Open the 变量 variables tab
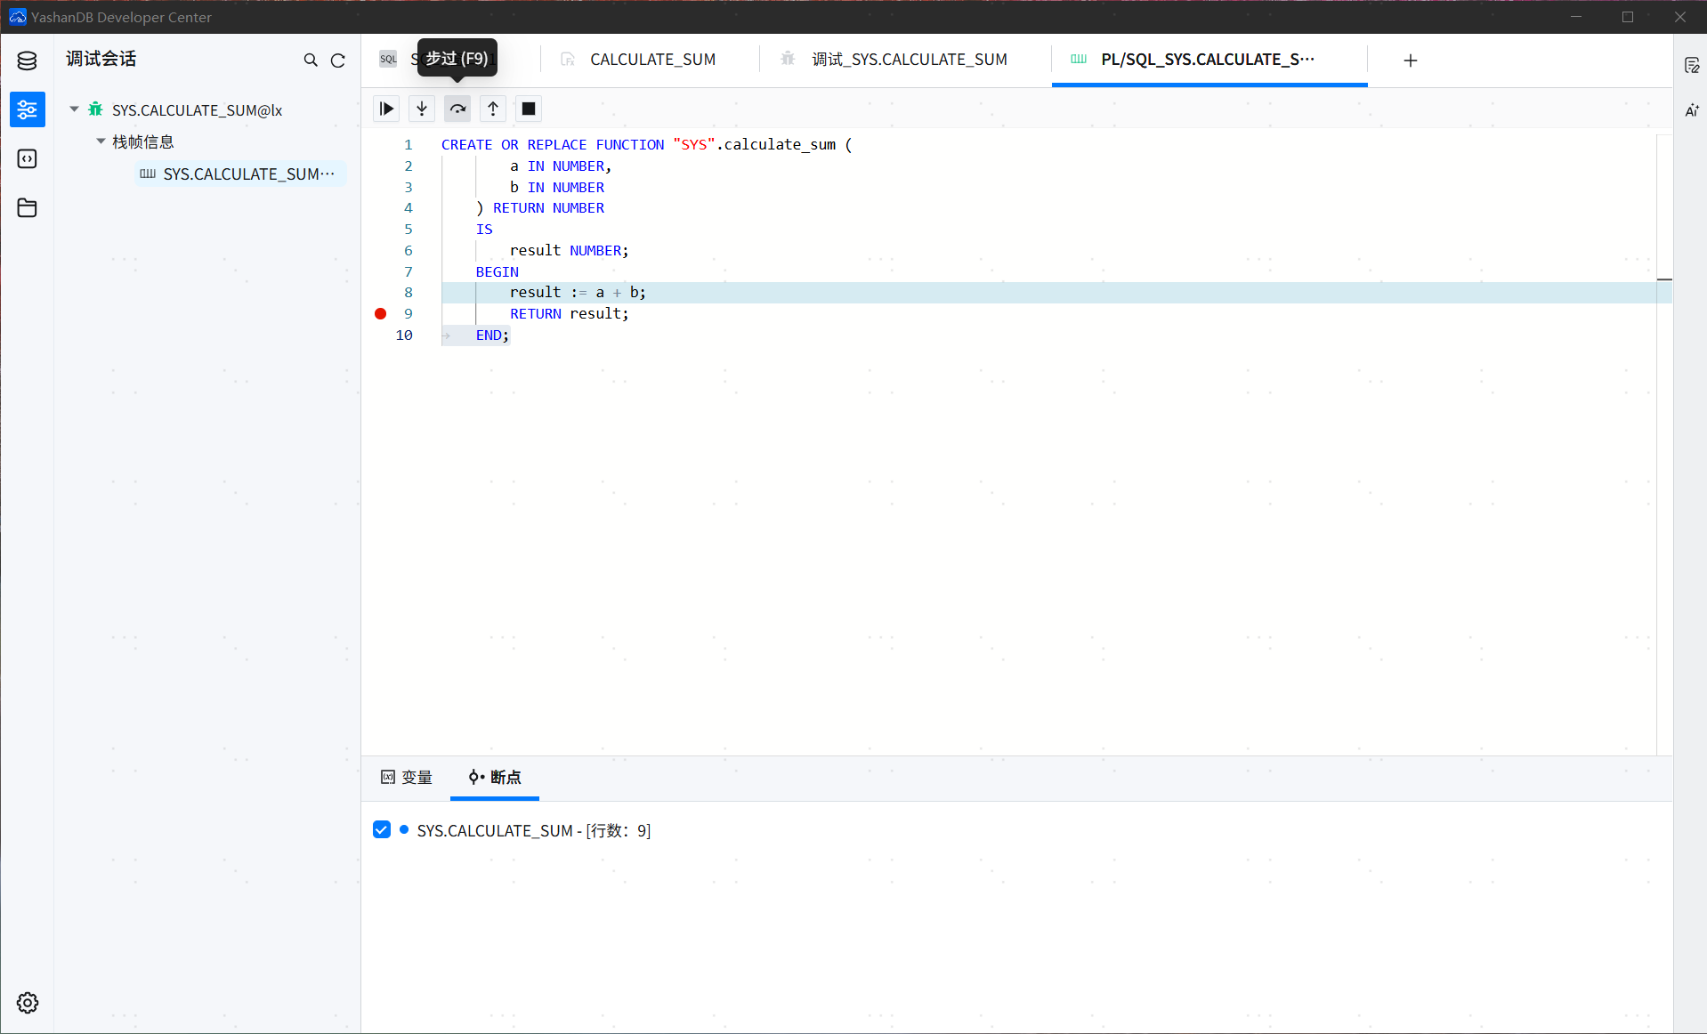Viewport: 1707px width, 1034px height. pos(407,778)
